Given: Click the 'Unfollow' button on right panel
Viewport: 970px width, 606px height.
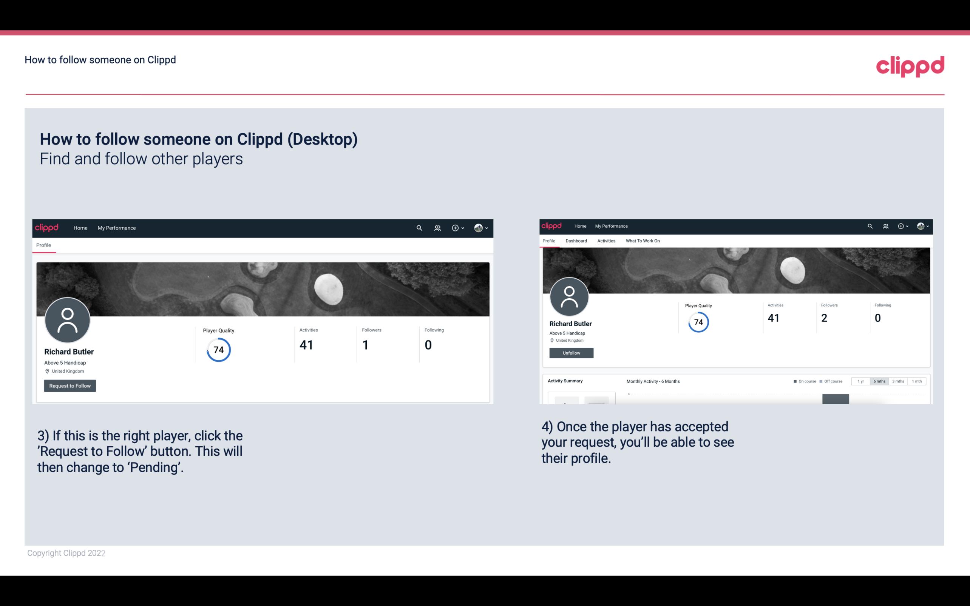Looking at the screenshot, I should [570, 353].
